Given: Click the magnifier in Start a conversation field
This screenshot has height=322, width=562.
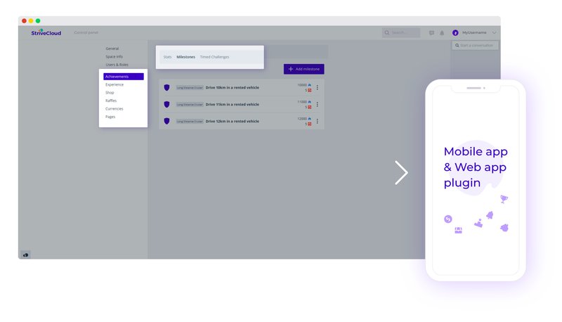Looking at the screenshot, I should coord(457,46).
